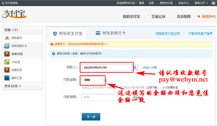Click the +向多人付款 link
Viewport: 217px width, 126px height.
pos(150,68)
